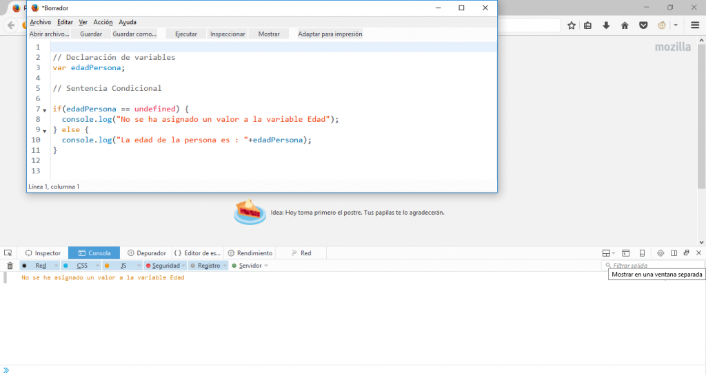Click the Inspeccionar button
This screenshot has height=375, width=706.
(228, 34)
